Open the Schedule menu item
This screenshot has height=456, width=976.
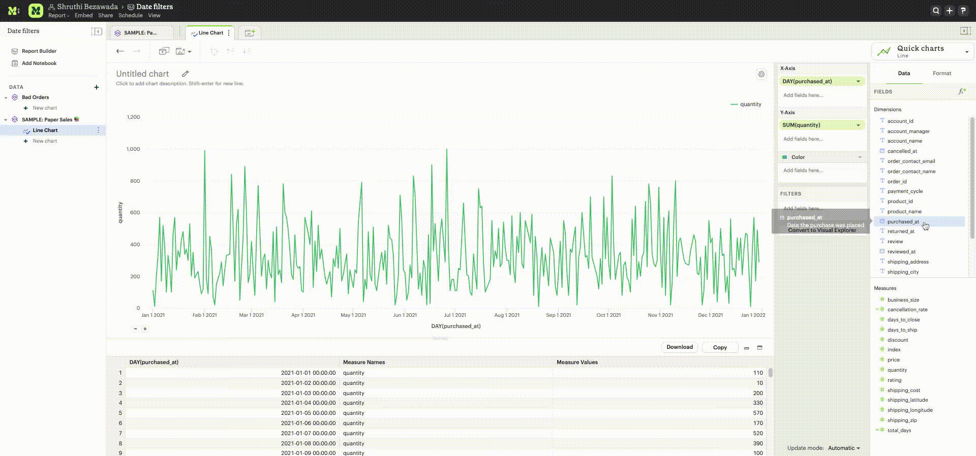click(x=130, y=16)
